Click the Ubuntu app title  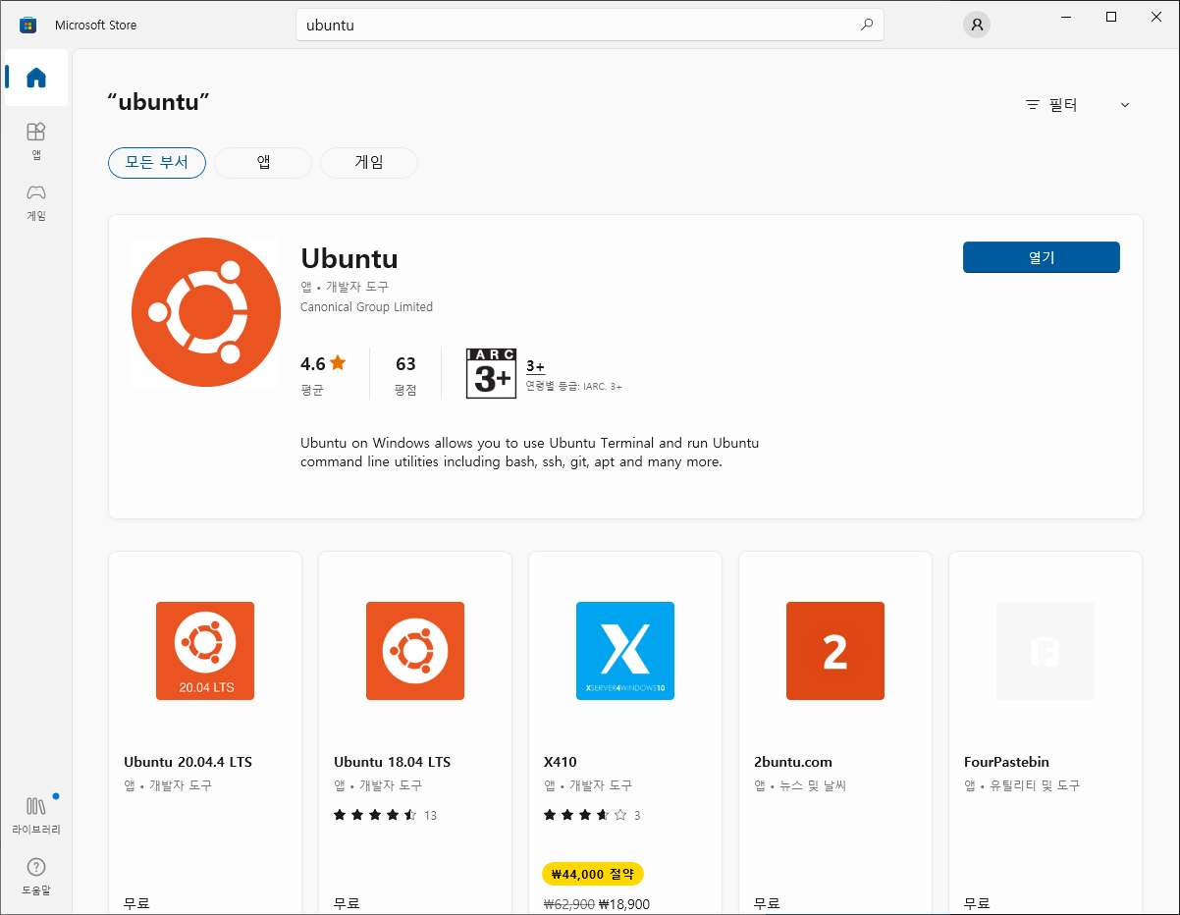pos(349,258)
